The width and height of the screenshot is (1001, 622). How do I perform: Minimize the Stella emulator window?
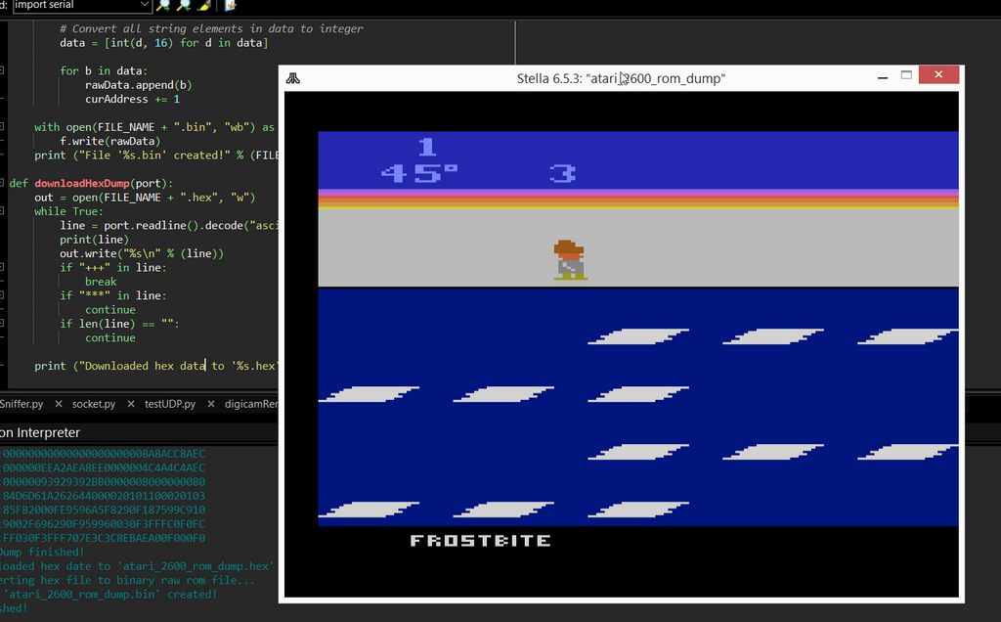(883, 76)
